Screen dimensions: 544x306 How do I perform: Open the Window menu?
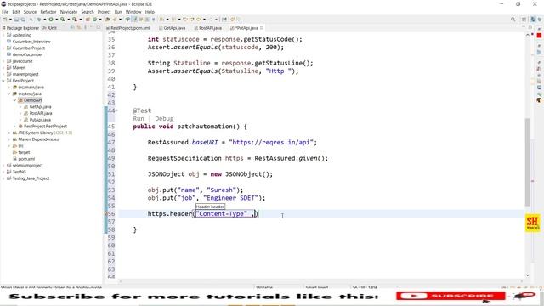[x=133, y=12]
